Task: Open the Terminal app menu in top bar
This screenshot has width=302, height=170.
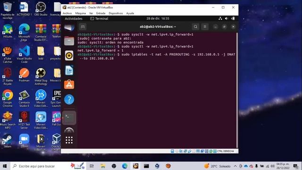Action: coord(99,19)
